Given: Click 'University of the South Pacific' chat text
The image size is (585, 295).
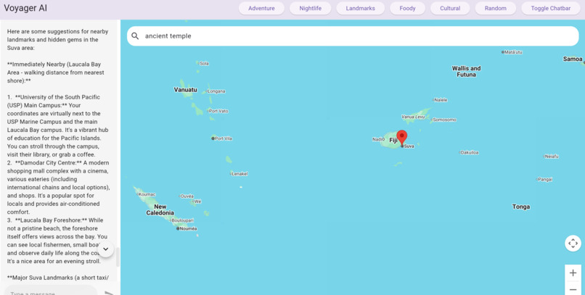Looking at the screenshot, I should [60, 97].
